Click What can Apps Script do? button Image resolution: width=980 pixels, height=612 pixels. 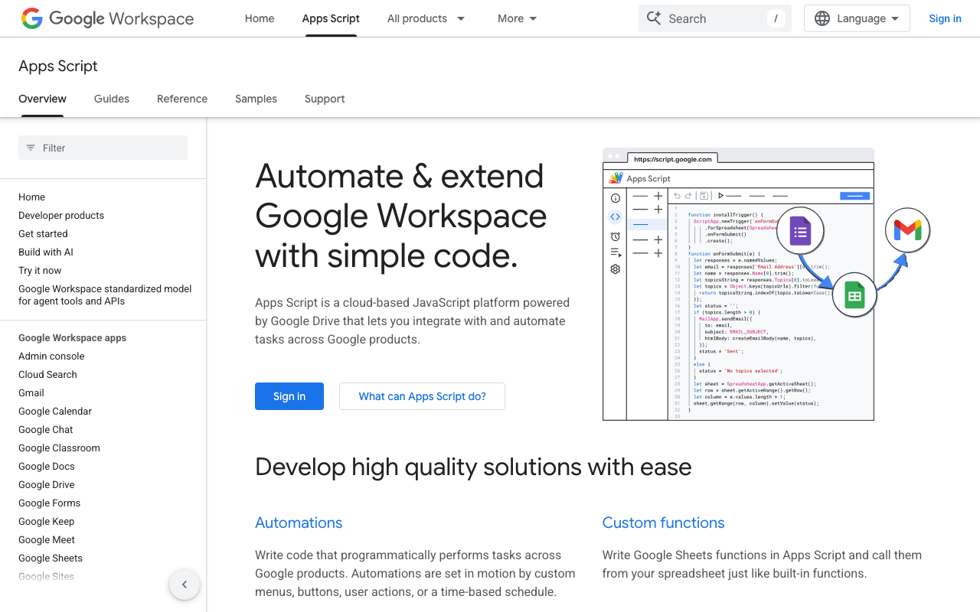pyautogui.click(x=422, y=396)
